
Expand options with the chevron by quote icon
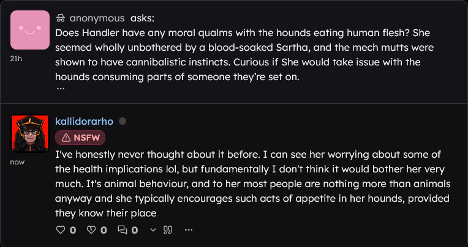coord(153,230)
